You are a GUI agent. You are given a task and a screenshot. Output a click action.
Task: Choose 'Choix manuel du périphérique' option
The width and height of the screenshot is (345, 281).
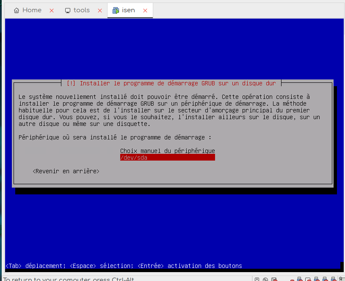tap(167, 151)
